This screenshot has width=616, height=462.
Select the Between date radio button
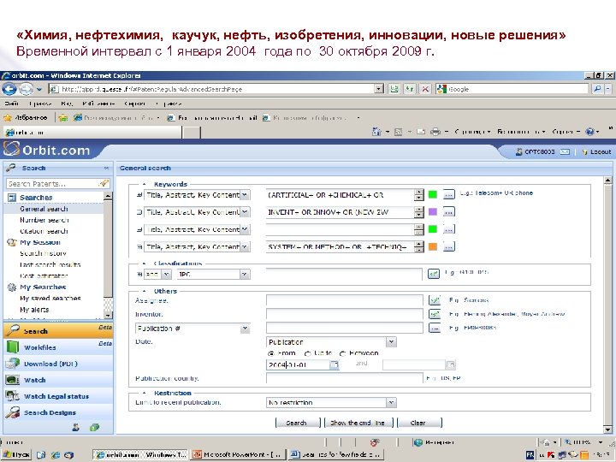coord(342,353)
